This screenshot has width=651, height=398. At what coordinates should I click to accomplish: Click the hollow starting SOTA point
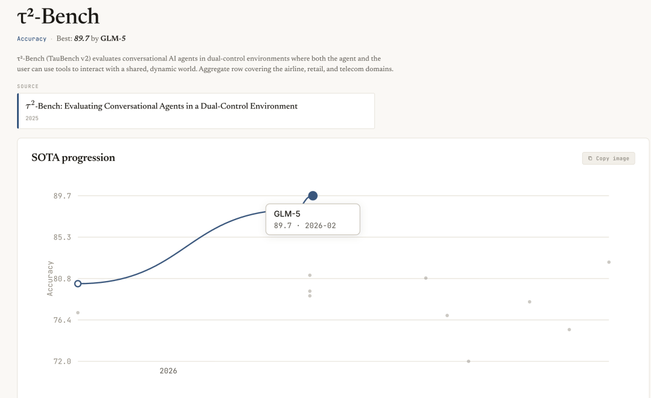pyautogui.click(x=78, y=284)
